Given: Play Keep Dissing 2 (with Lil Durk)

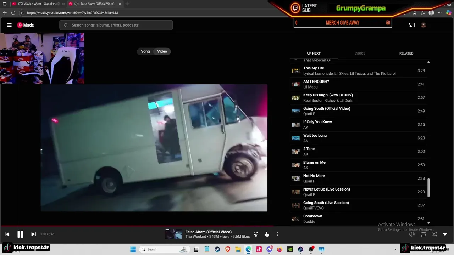Looking at the screenshot, I should [358, 98].
